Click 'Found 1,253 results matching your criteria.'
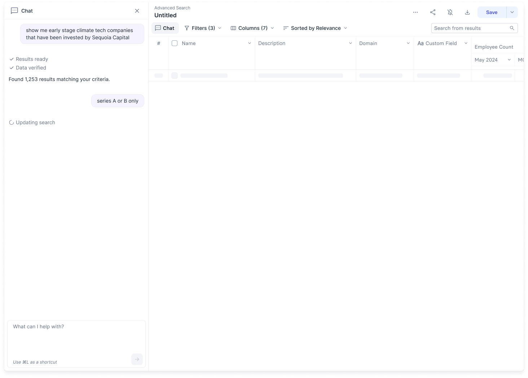528x378 pixels. pyautogui.click(x=59, y=79)
